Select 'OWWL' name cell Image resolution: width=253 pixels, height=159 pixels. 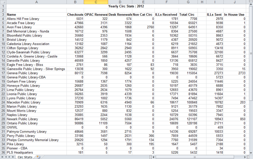point(37,128)
